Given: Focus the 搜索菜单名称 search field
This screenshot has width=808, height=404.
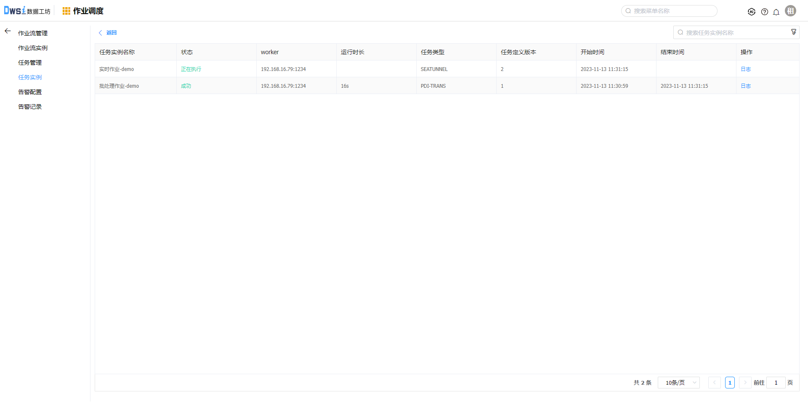Looking at the screenshot, I should click(669, 11).
